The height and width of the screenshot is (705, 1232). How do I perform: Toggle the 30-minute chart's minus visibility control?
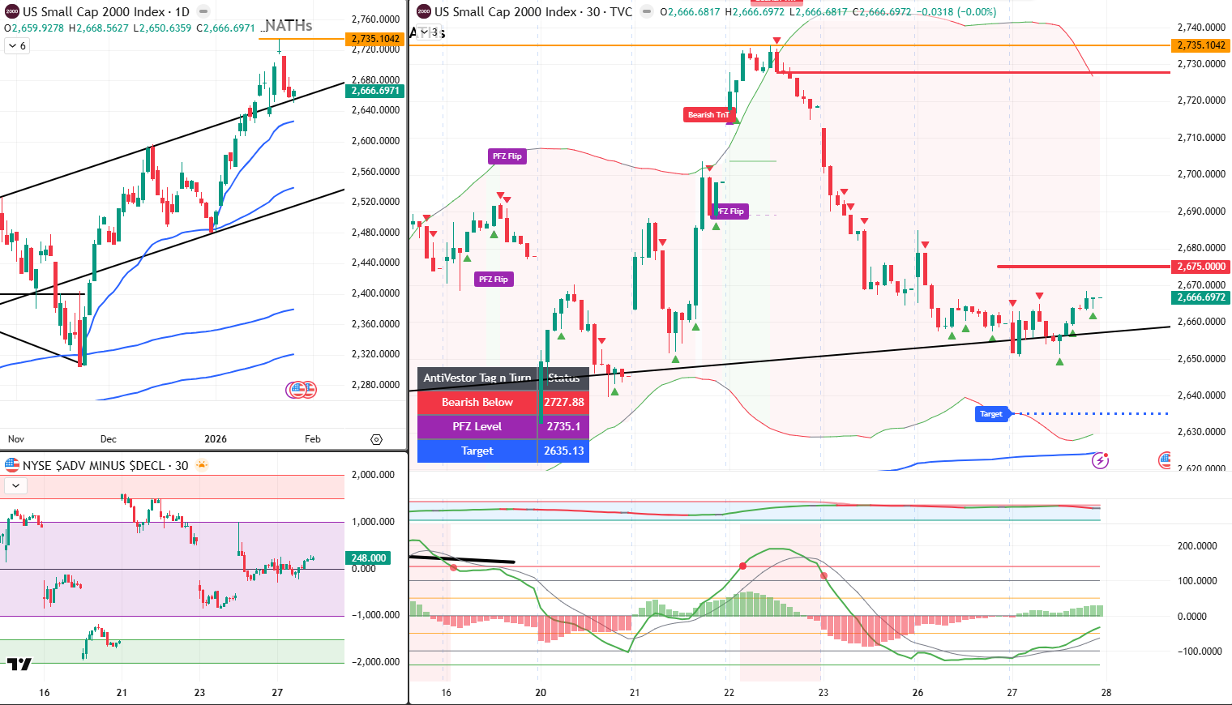646,11
